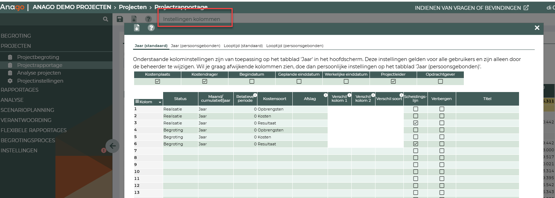Close the column settings dialog
The height and width of the screenshot is (198, 555).
click(537, 28)
